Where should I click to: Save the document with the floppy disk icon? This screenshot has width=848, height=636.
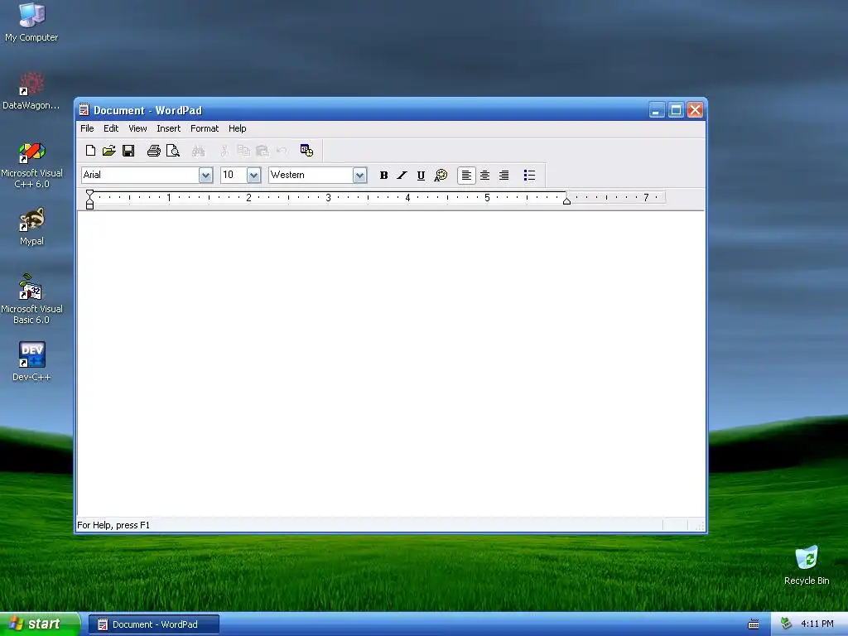coord(128,151)
